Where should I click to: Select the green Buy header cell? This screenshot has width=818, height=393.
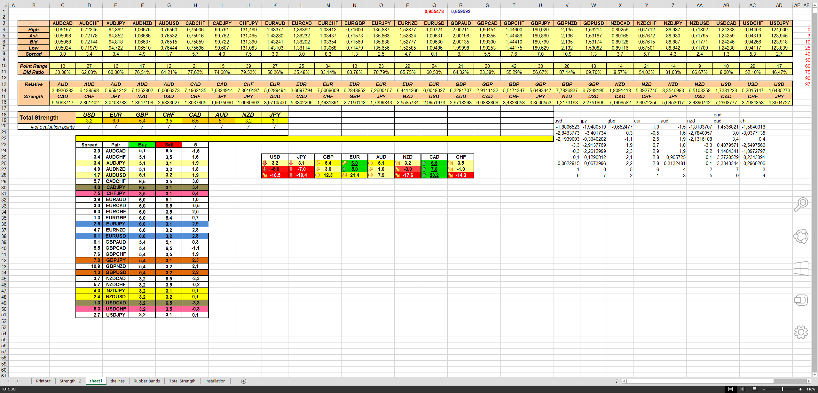tap(142, 145)
